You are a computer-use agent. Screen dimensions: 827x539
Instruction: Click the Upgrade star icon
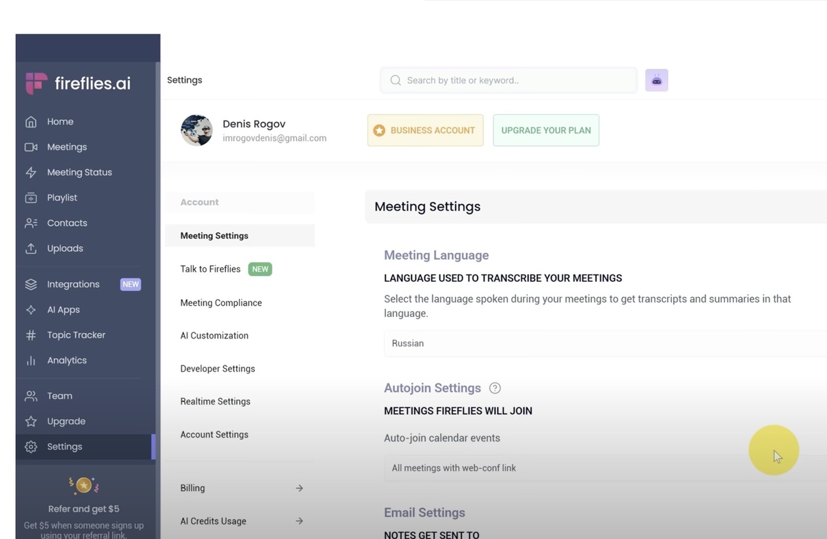point(31,421)
